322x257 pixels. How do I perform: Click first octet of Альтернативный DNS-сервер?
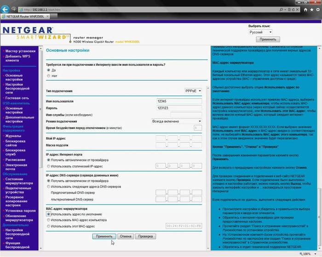(161, 199)
